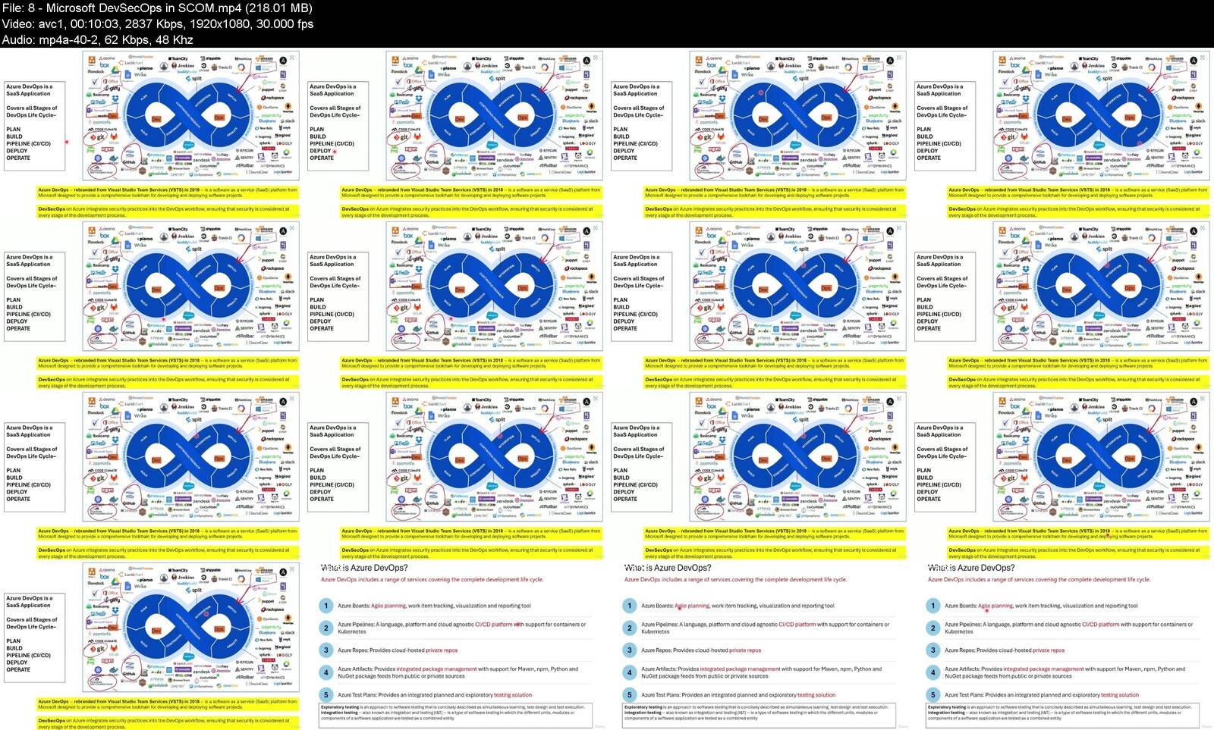The image size is (1214, 730).
Task: Click numbered circle 5 in bottom-row second thumbnail
Action: (x=326, y=694)
